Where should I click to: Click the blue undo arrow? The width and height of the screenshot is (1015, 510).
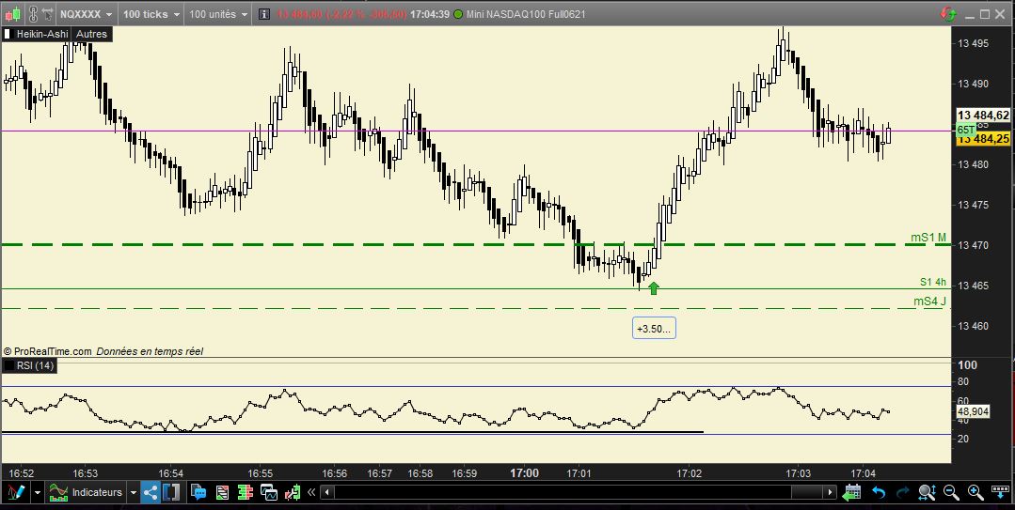(879, 492)
